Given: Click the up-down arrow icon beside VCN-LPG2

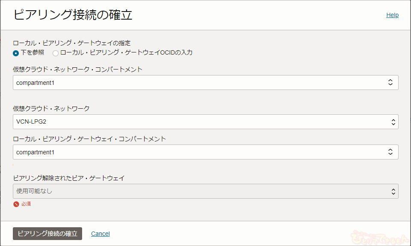Looking at the screenshot, I should 393,122.
